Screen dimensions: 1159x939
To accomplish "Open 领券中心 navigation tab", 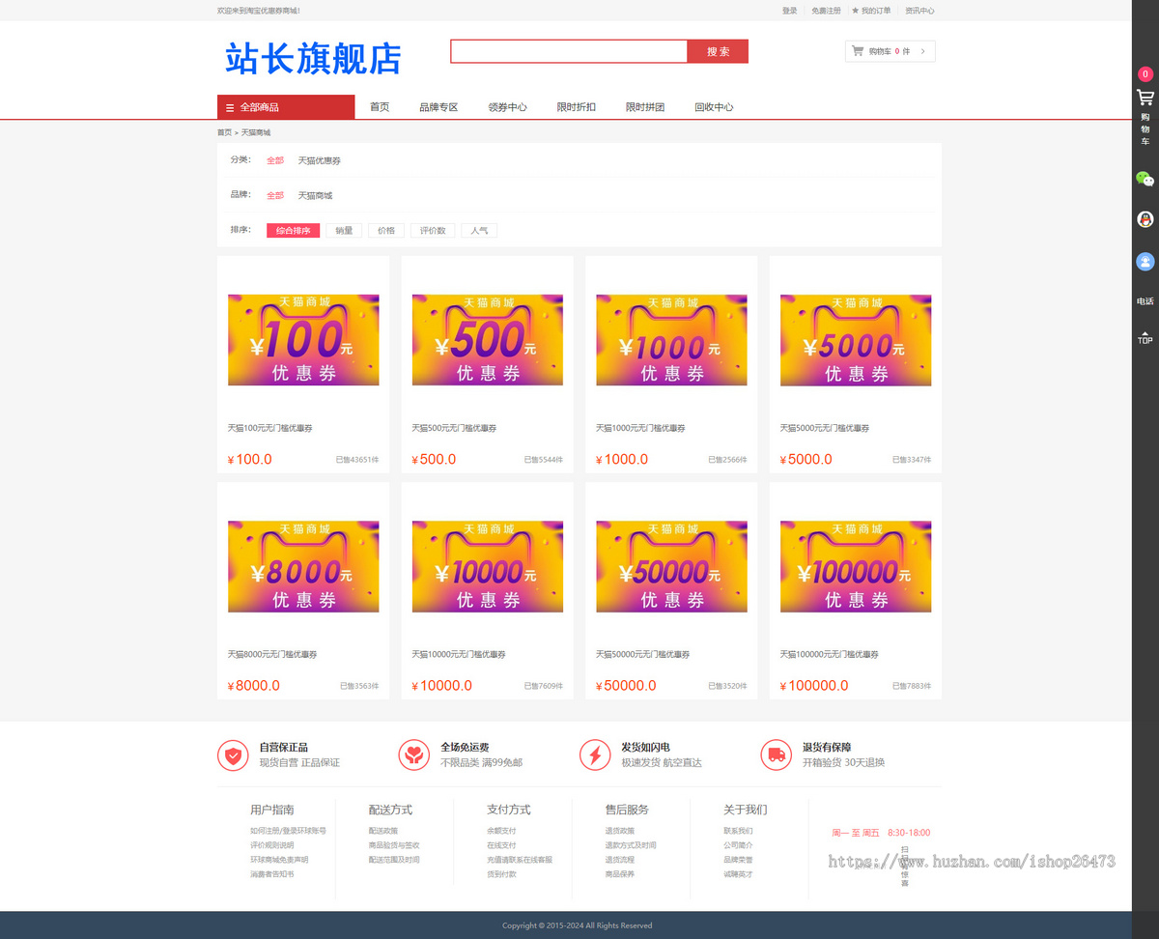I will click(x=507, y=107).
